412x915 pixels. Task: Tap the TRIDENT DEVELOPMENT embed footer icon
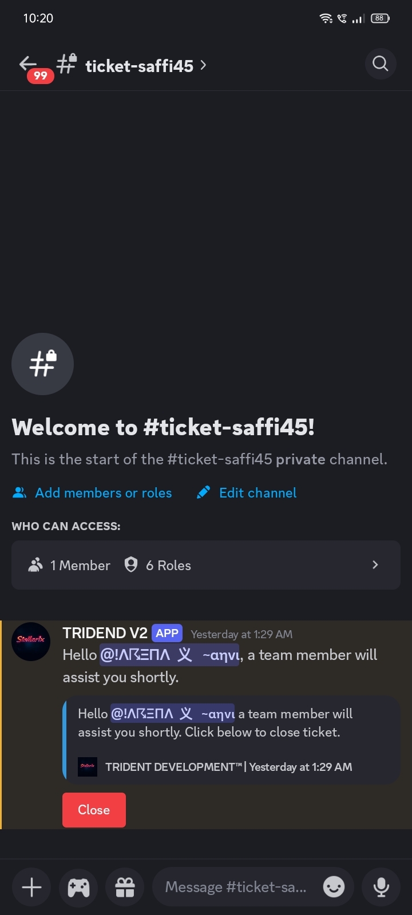[x=88, y=767]
